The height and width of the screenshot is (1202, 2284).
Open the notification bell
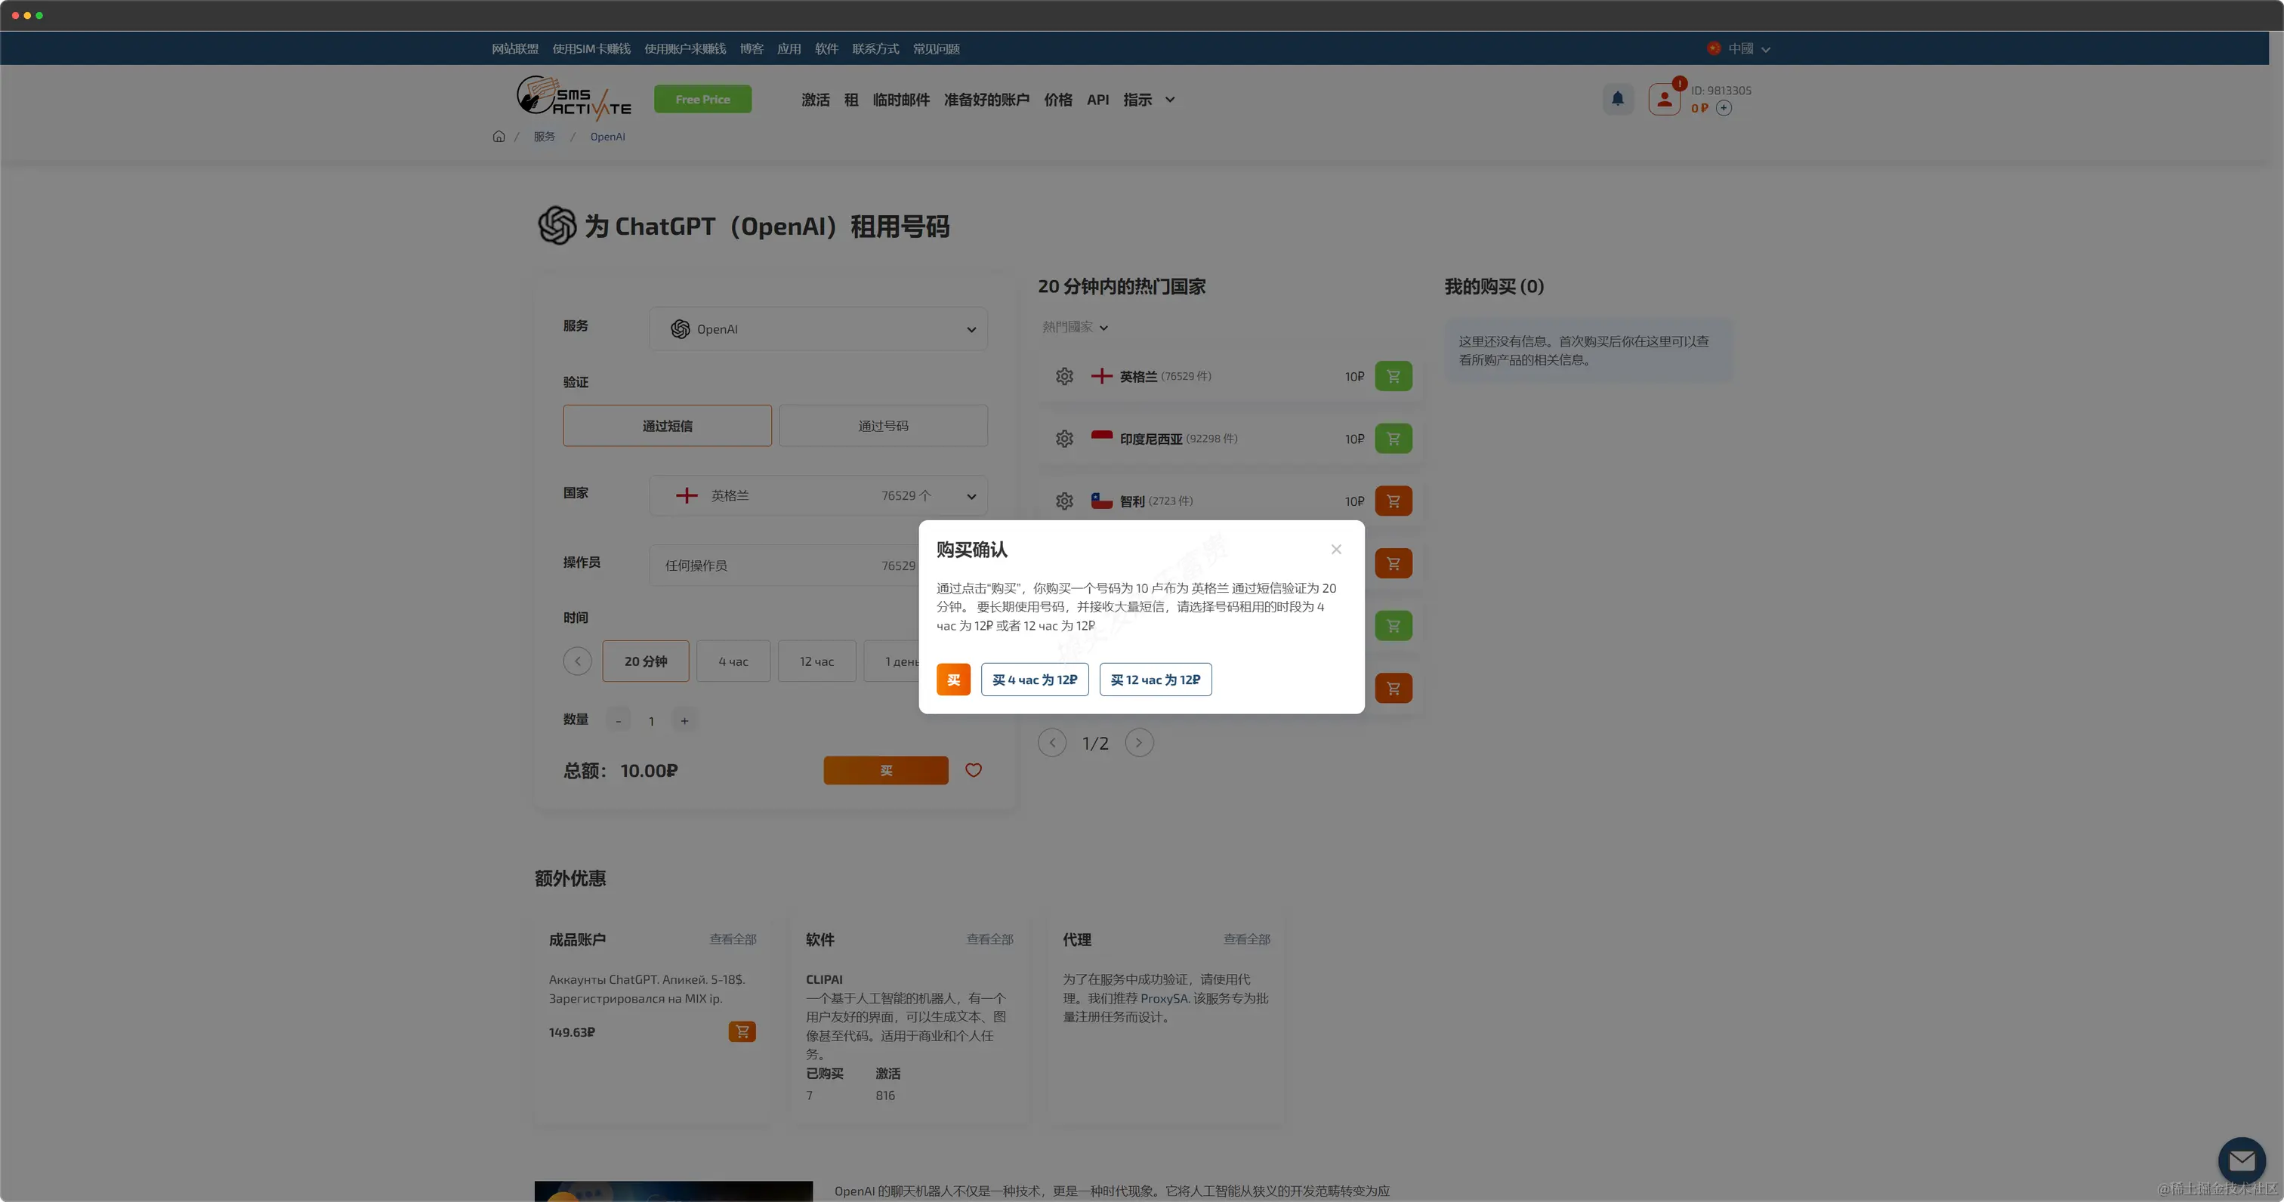1617,98
